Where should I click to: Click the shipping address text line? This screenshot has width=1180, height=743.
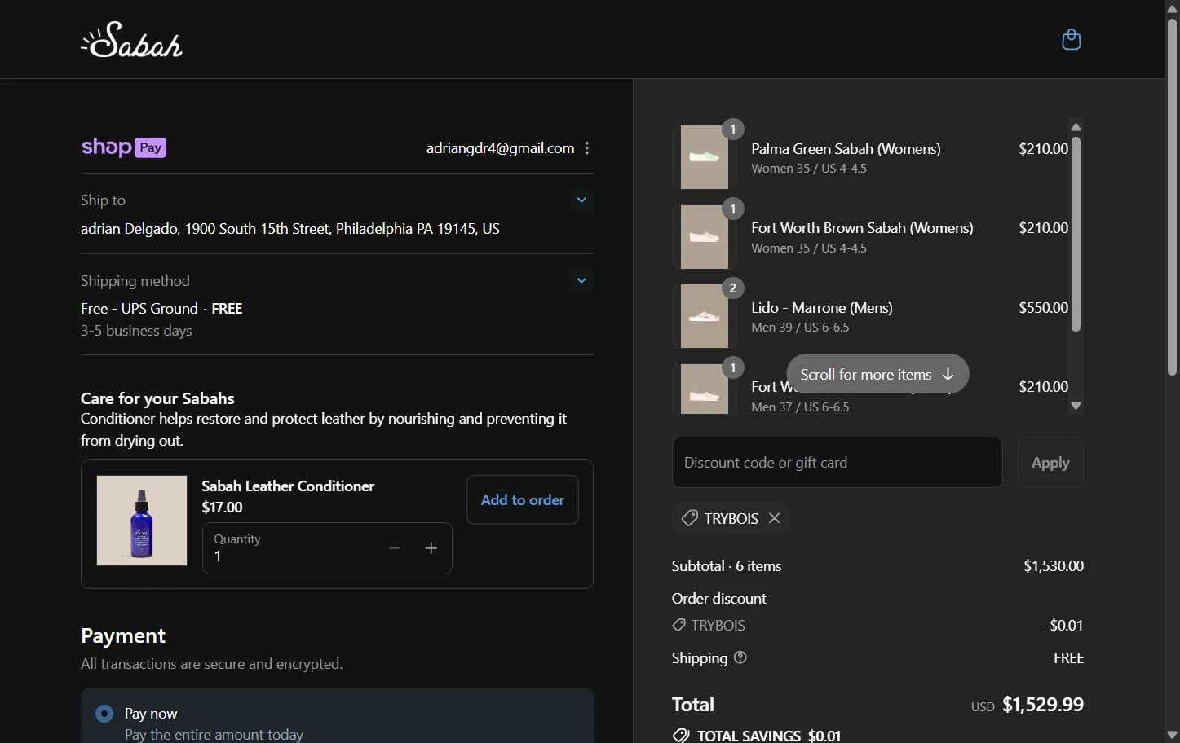290,229
